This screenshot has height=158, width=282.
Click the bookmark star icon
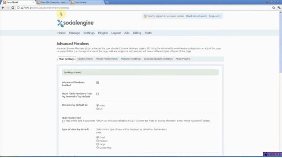coord(274,8)
